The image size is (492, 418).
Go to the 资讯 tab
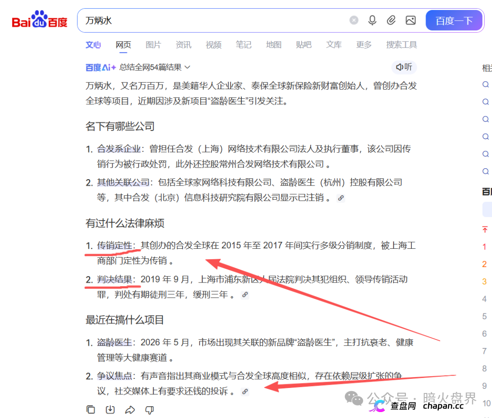(183, 45)
